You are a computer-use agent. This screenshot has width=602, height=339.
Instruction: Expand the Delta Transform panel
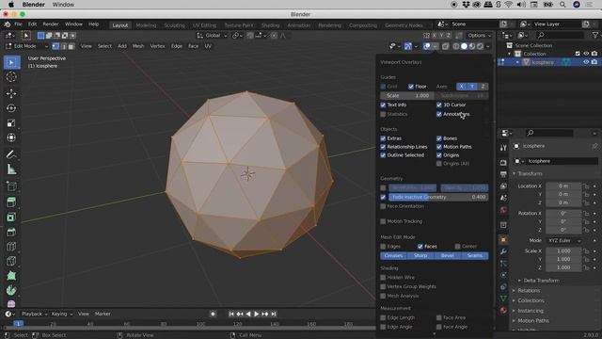tap(541, 281)
